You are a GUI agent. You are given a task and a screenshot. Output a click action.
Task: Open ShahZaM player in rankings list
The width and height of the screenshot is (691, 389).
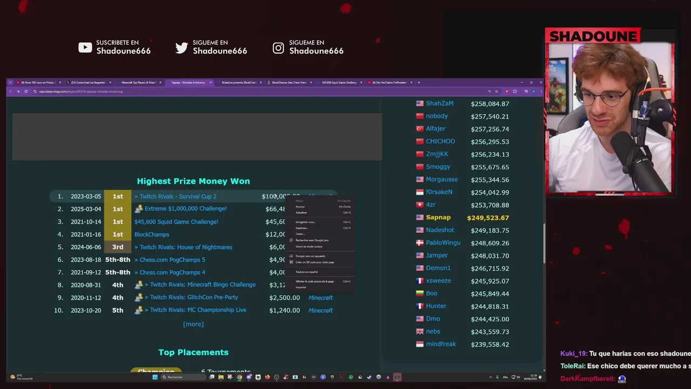(439, 103)
